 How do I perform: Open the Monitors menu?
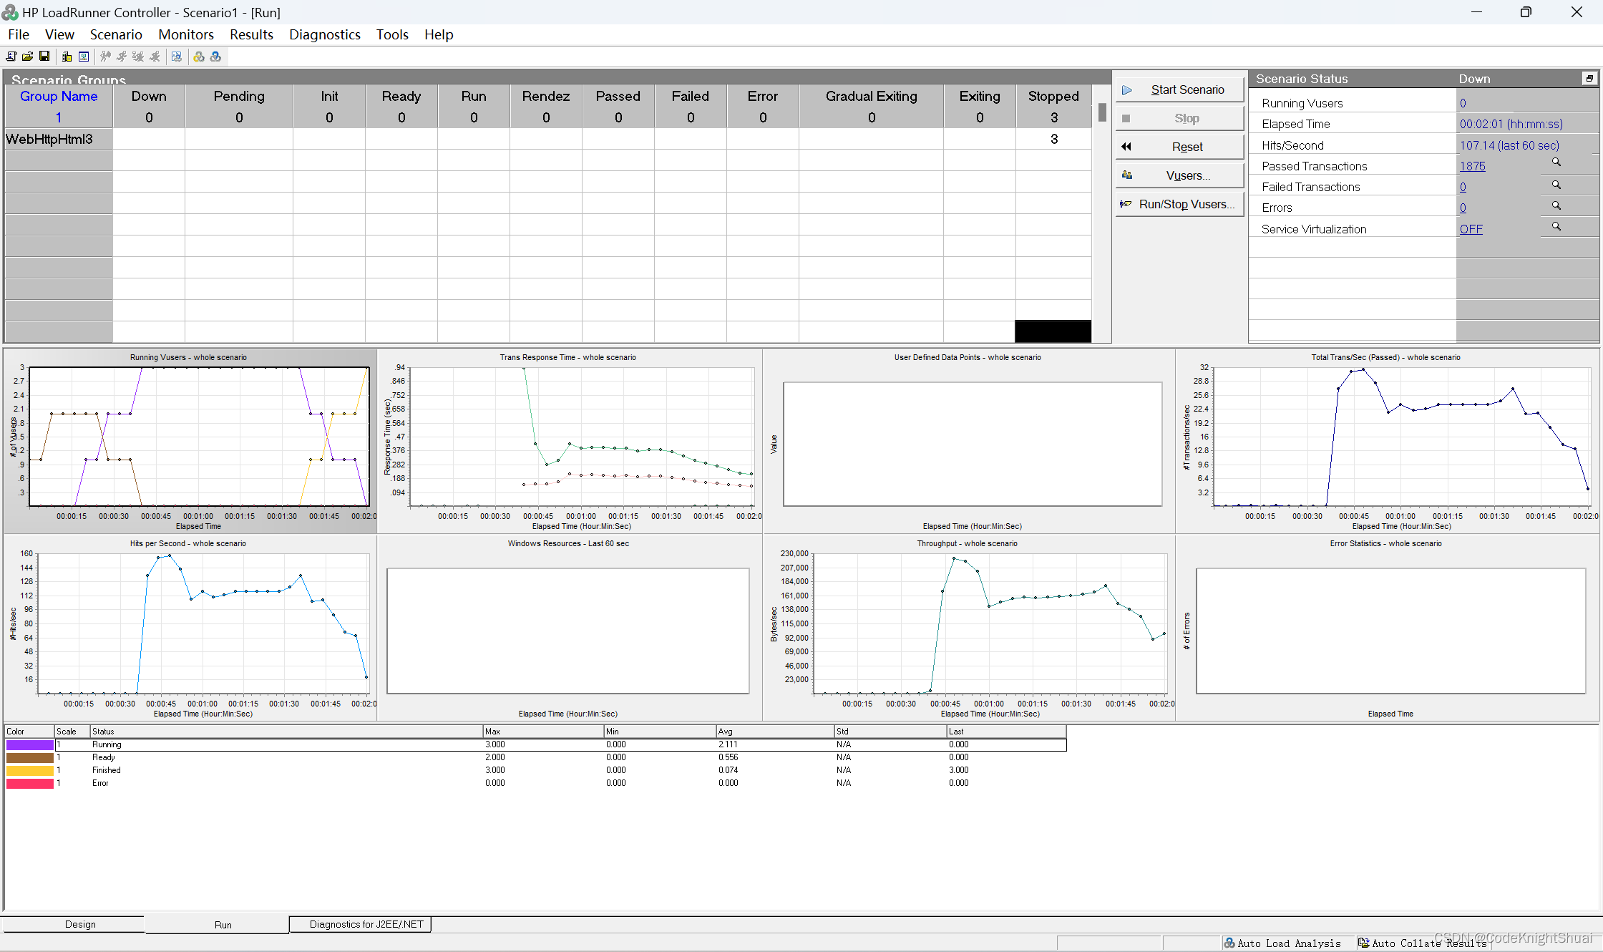[186, 34]
